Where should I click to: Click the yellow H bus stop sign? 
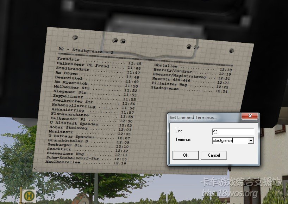(29, 196)
